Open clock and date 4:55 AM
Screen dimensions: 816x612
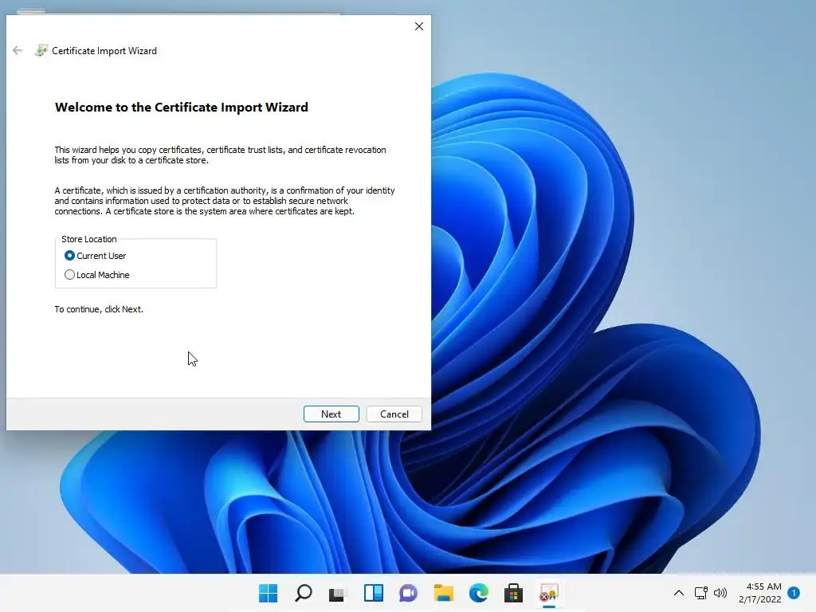pyautogui.click(x=759, y=593)
